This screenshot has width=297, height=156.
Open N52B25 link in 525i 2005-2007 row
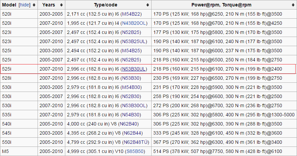tap(131, 60)
